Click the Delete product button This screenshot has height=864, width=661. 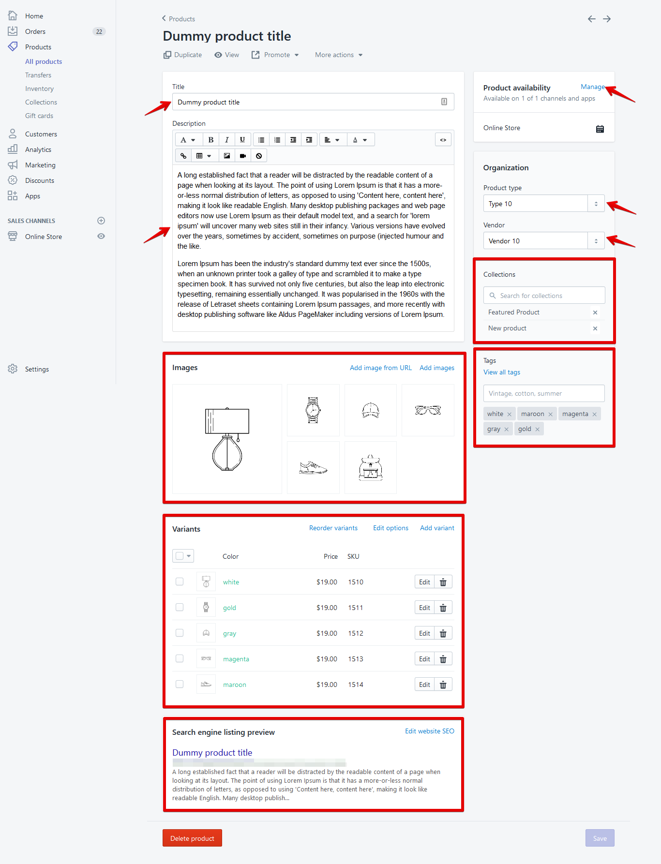click(x=192, y=838)
